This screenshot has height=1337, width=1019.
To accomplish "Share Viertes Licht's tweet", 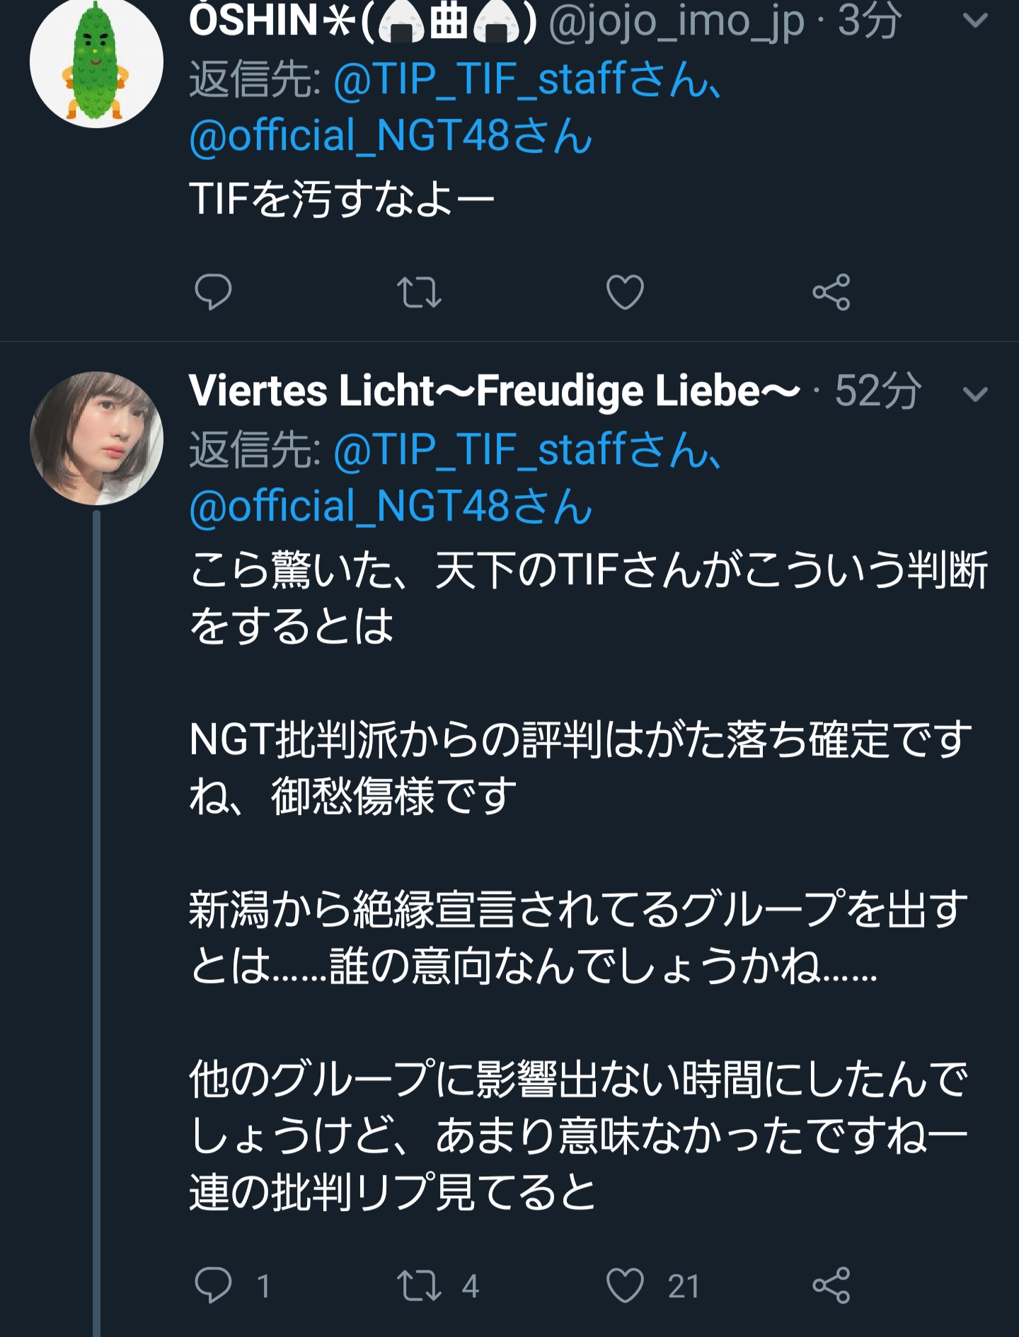I will (x=831, y=1285).
